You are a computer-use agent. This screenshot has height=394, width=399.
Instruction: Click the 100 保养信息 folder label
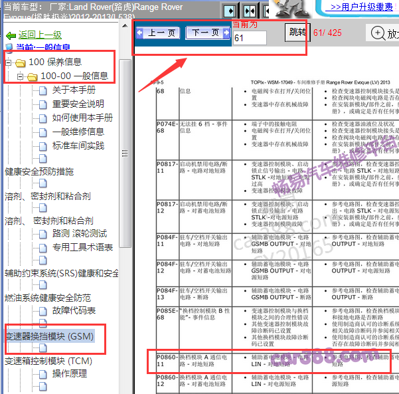(x=55, y=62)
